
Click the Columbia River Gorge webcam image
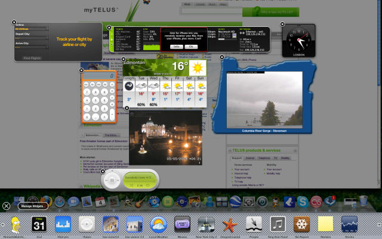264,100
